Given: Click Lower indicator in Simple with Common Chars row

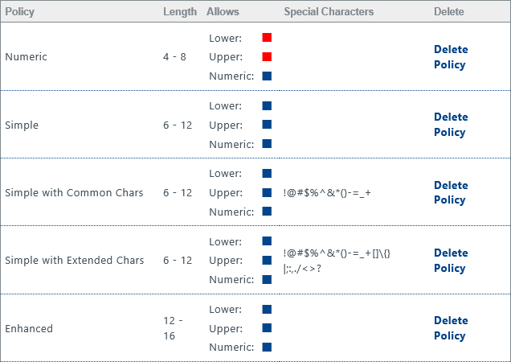Looking at the screenshot, I should coord(267,173).
